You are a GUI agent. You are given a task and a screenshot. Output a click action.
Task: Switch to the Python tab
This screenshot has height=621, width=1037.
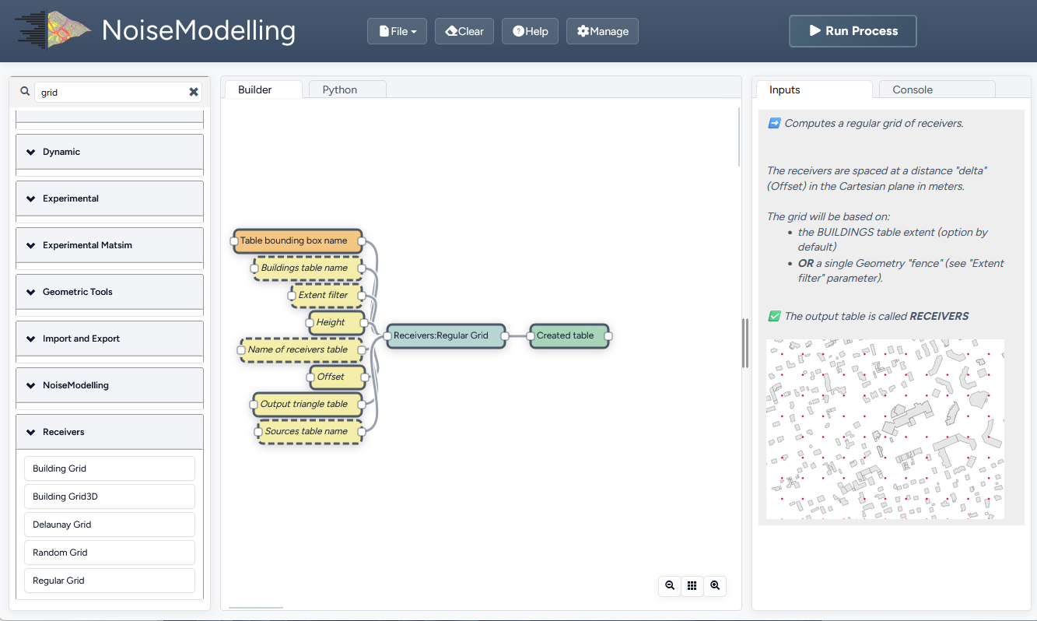click(x=340, y=89)
